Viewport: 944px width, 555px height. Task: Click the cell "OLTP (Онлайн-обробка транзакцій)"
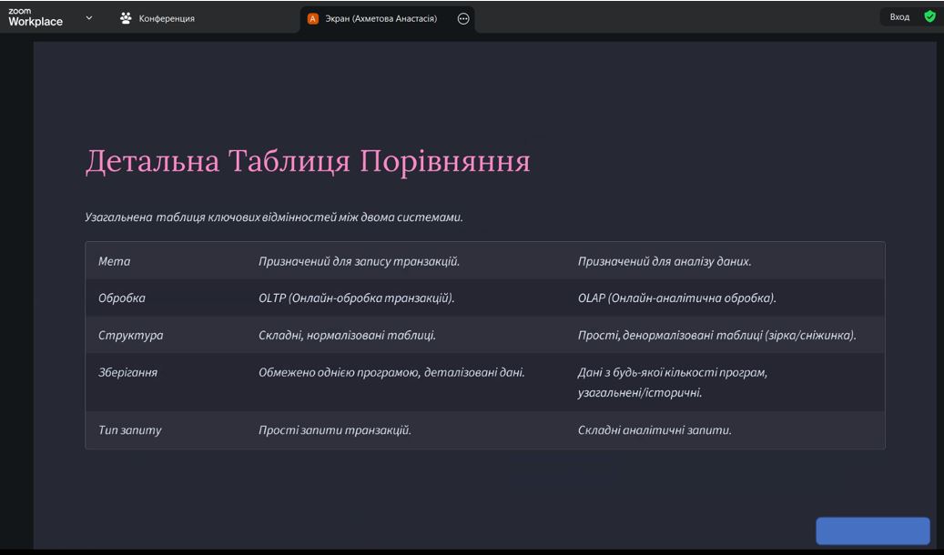(356, 298)
